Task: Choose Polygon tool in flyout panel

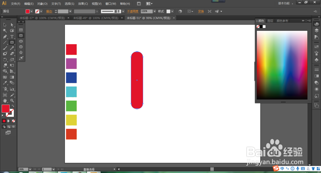Action: click(21, 47)
